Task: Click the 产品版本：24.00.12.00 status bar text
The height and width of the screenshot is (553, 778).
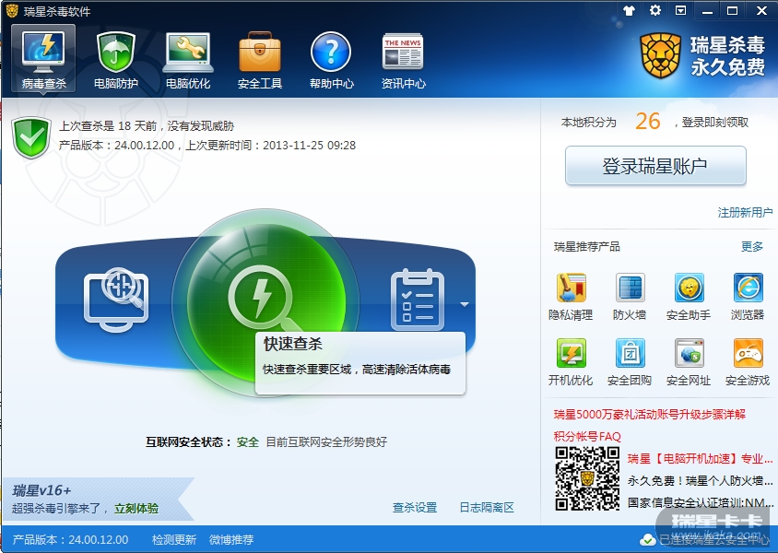Action: (70, 539)
